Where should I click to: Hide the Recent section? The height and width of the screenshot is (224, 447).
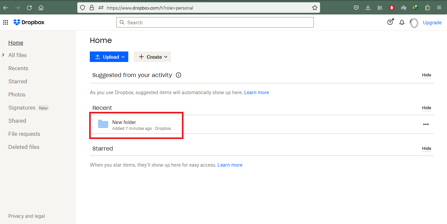point(427,108)
